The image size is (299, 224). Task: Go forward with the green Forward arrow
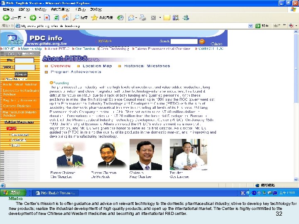(33, 18)
